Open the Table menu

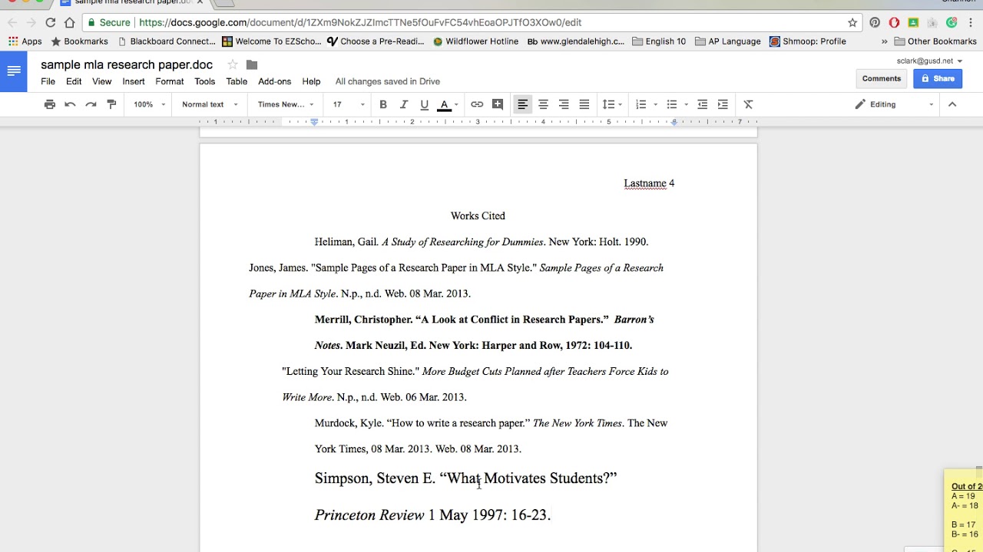coord(237,81)
